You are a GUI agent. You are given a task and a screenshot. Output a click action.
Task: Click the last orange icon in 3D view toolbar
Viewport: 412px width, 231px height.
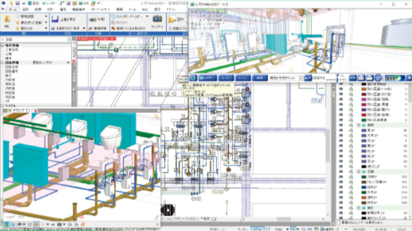tap(83, 224)
